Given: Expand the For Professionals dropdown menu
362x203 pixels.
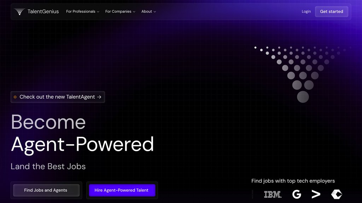Looking at the screenshot, I should pos(82,12).
